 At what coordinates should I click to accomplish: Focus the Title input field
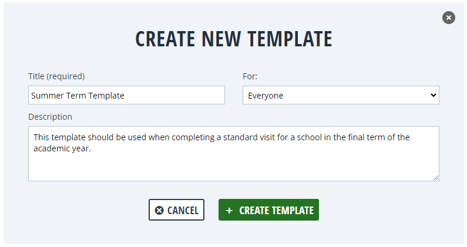pos(126,95)
